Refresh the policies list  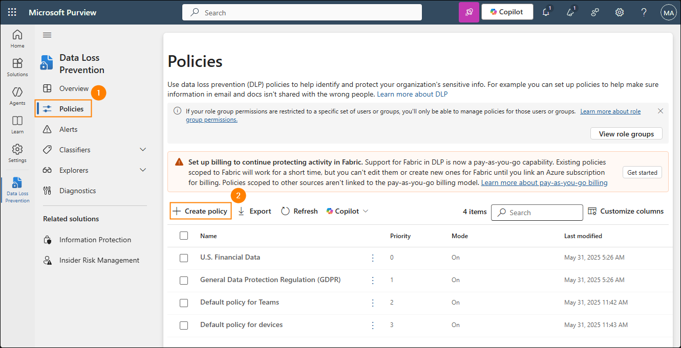coord(300,211)
